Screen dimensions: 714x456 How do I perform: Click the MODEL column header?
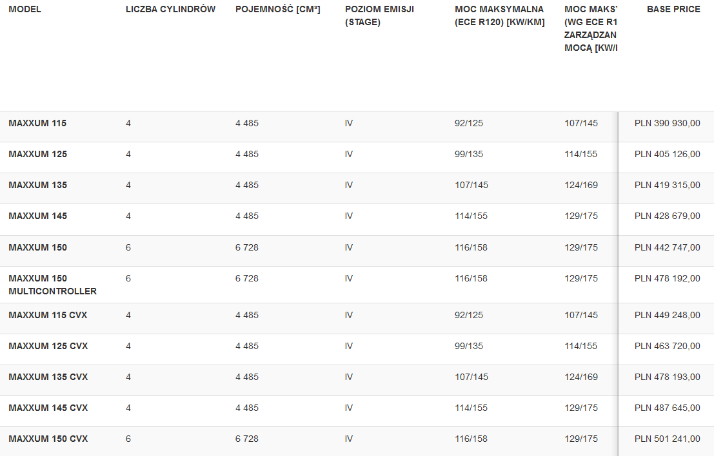click(x=25, y=9)
